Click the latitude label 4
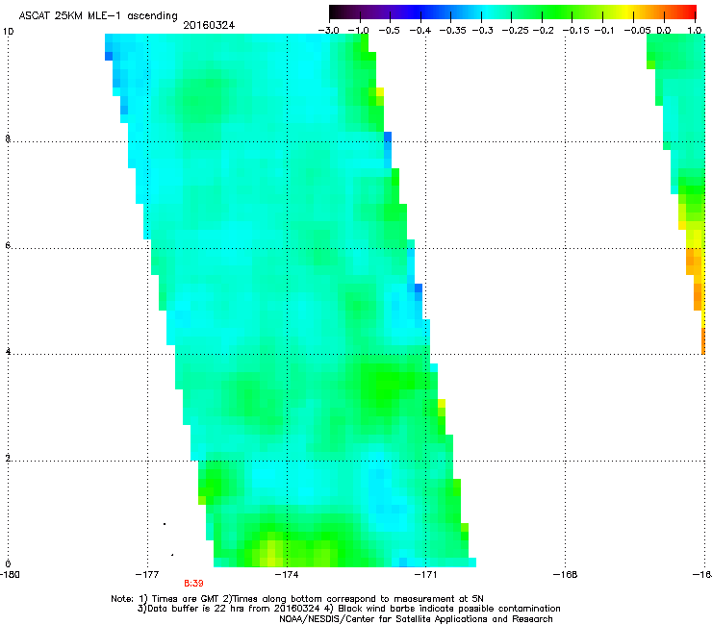The image size is (712, 625). point(8,351)
